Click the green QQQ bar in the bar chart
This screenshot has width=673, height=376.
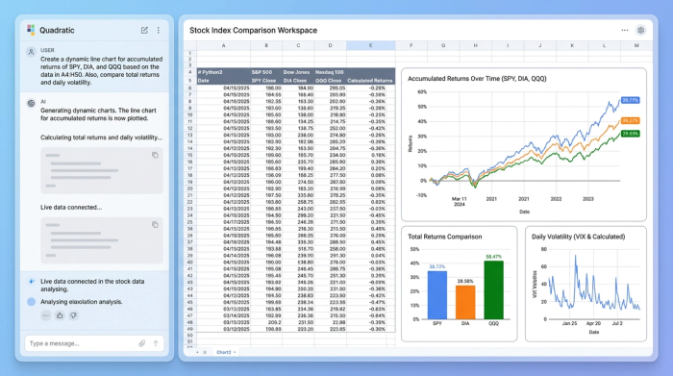493,290
